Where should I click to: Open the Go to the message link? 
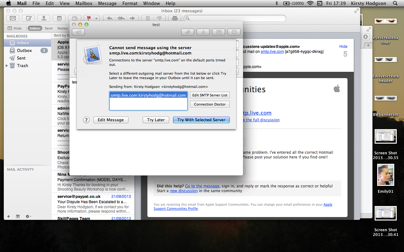(202, 186)
